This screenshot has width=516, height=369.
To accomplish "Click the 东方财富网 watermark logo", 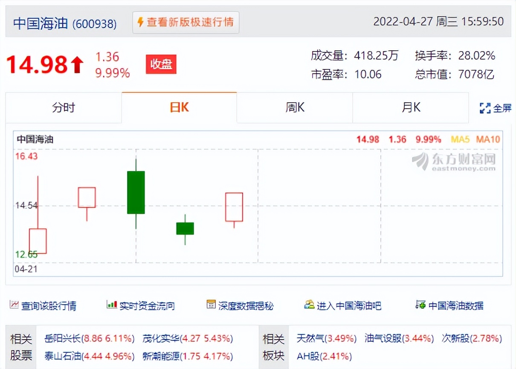I will coord(454,162).
